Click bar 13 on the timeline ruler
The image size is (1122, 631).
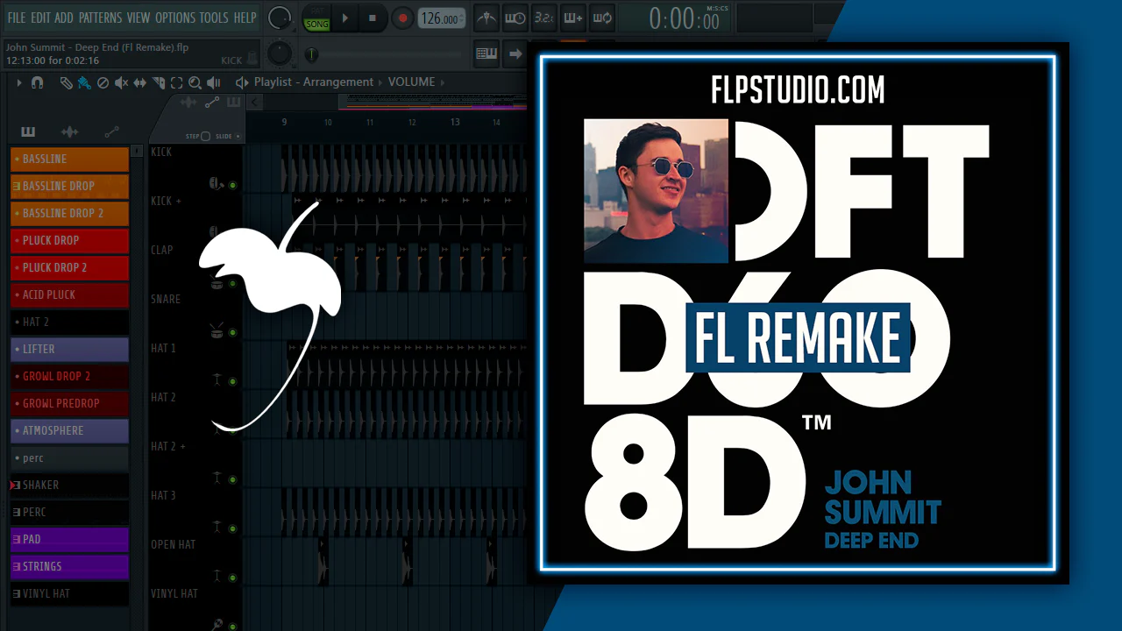pyautogui.click(x=455, y=122)
